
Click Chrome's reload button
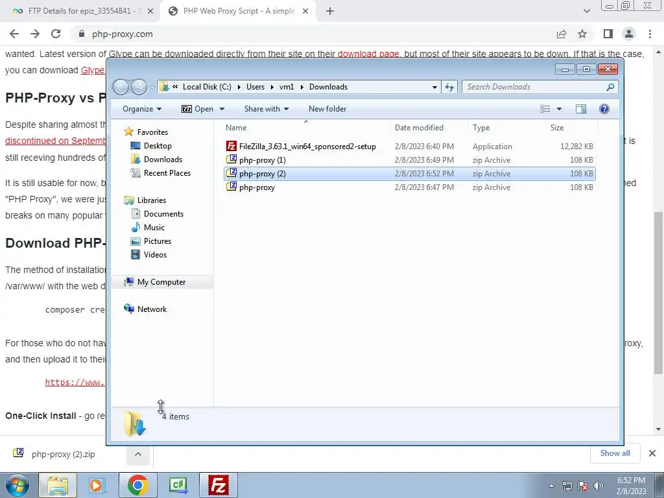click(x=56, y=34)
